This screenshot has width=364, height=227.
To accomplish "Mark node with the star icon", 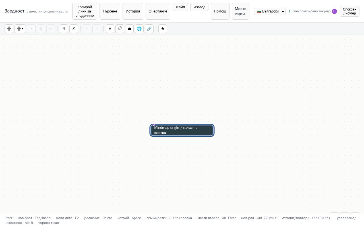I will tap(163, 29).
